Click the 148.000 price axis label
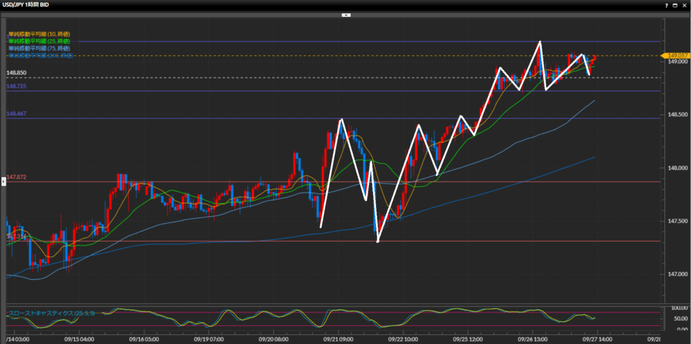Image resolution: width=691 pixels, height=344 pixels. pos(675,168)
